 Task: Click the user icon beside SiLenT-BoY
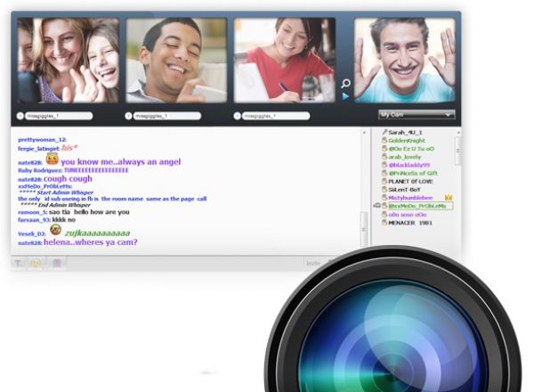click(x=384, y=190)
